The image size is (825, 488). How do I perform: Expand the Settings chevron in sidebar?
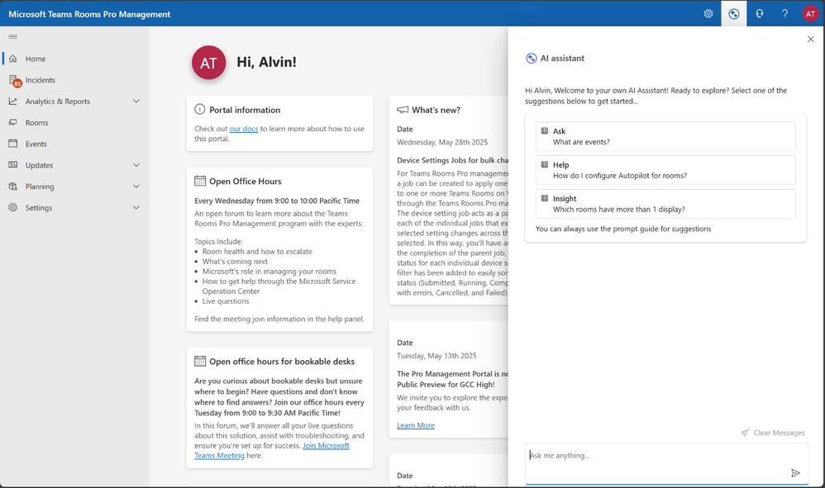136,207
